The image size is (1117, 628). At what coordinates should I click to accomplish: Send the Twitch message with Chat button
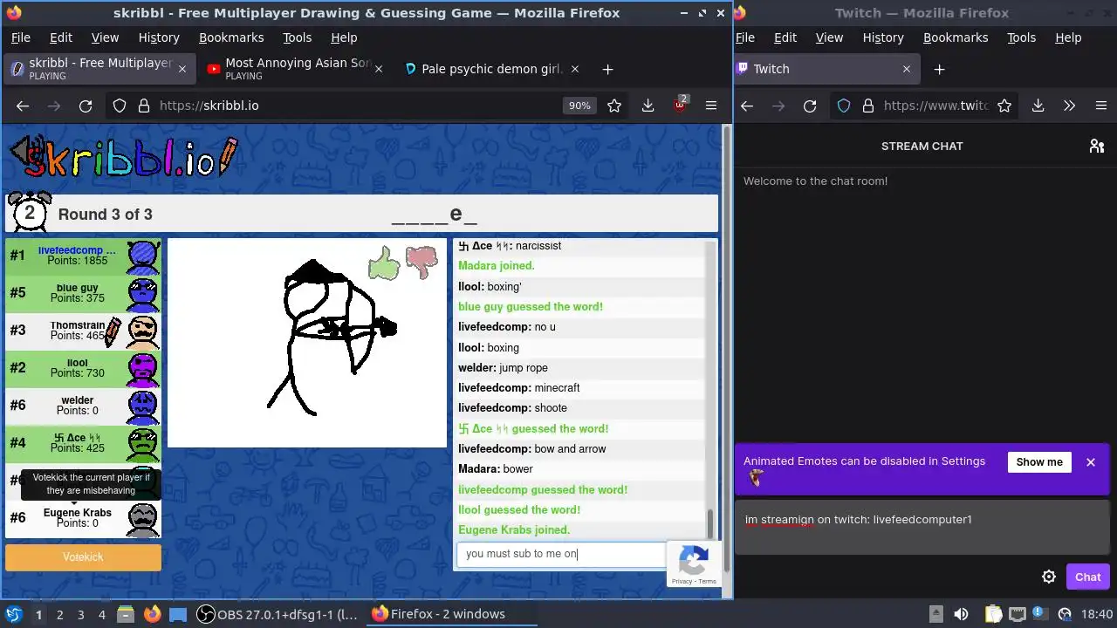point(1087,577)
